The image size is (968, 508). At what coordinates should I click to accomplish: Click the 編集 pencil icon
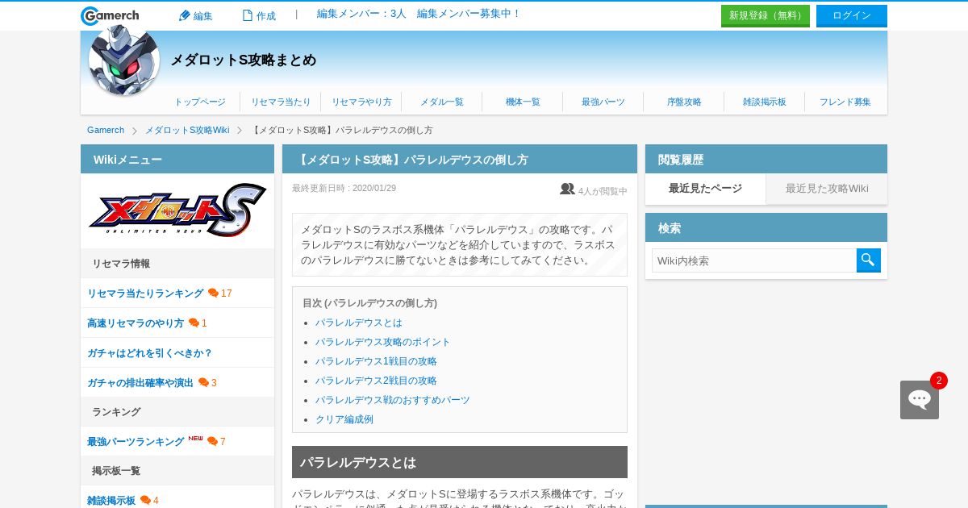tap(184, 15)
